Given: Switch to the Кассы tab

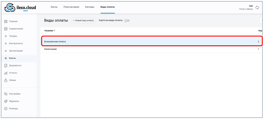Looking at the screenshot, I should 54,7.
